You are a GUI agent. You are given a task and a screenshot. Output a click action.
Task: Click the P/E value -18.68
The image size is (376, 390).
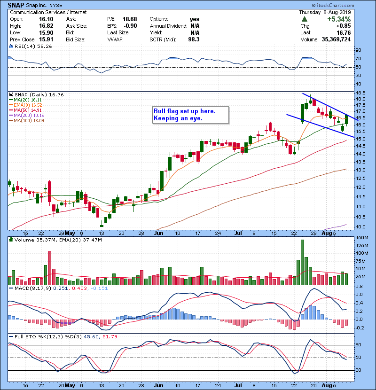[129, 19]
